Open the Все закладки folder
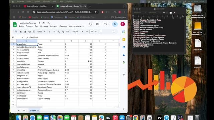 pyautogui.click(x=118, y=17)
